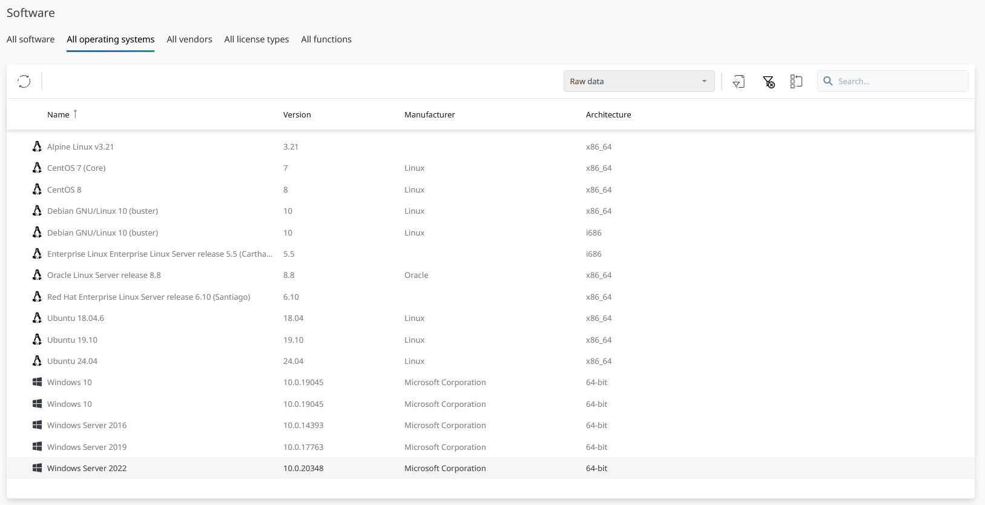985x505 pixels.
Task: Click the Windows icon next to Windows Server 2022
Action: point(37,468)
